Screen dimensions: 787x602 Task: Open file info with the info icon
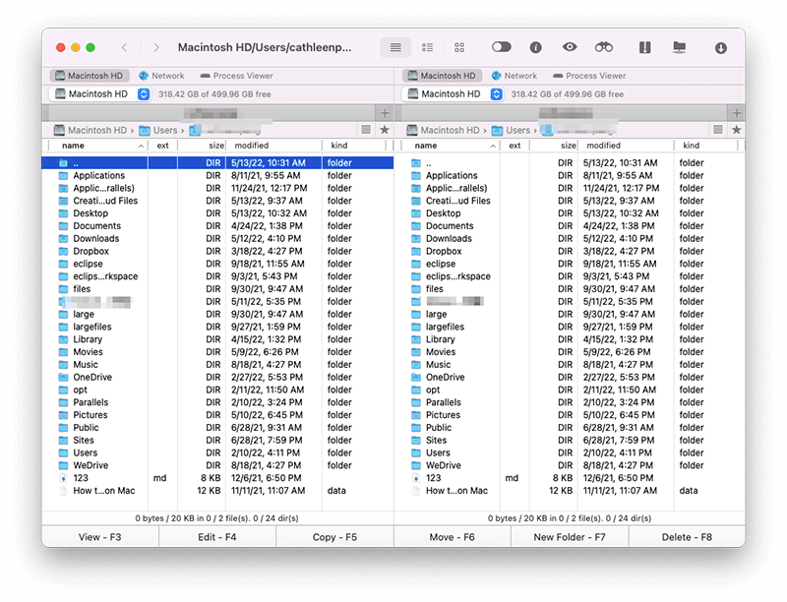tap(536, 47)
